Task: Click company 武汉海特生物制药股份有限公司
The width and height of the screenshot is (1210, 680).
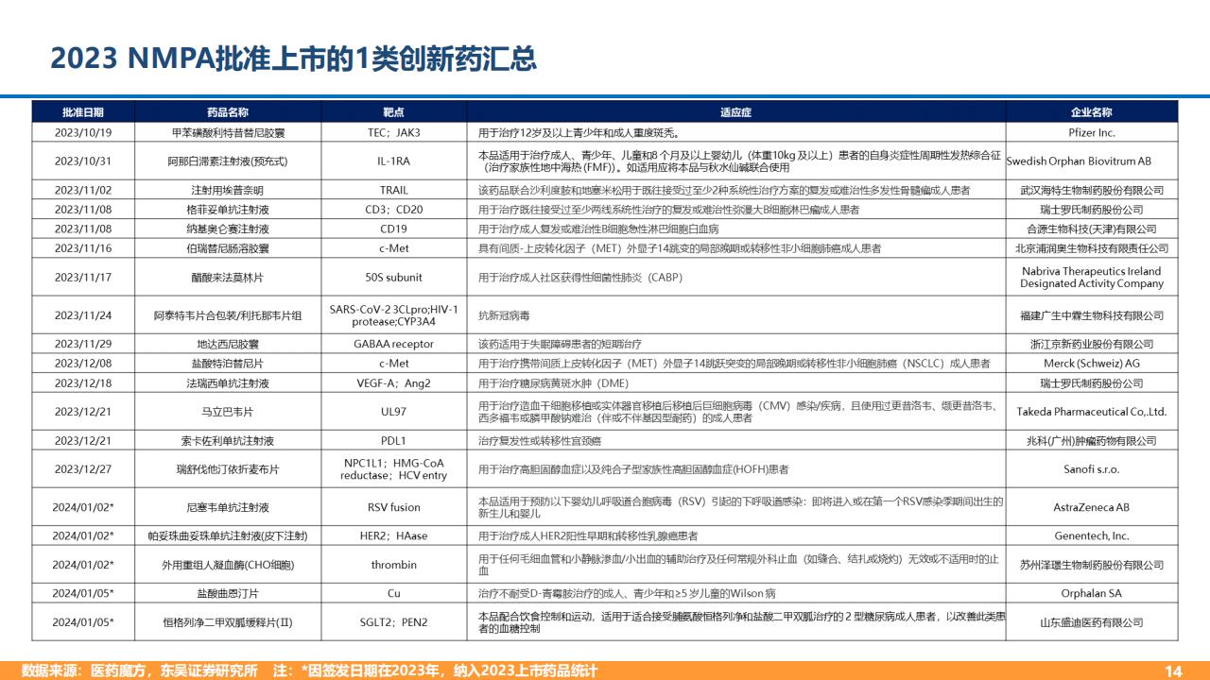Action: point(1092,190)
